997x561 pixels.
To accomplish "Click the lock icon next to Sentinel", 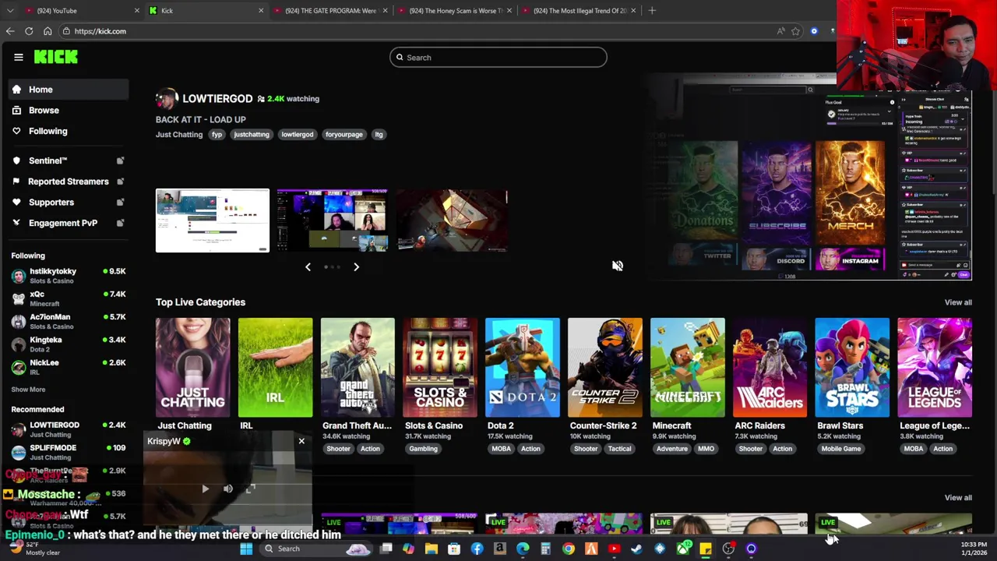I will click(x=121, y=161).
